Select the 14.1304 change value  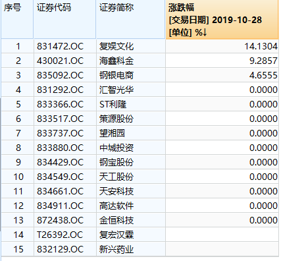pos(261,46)
